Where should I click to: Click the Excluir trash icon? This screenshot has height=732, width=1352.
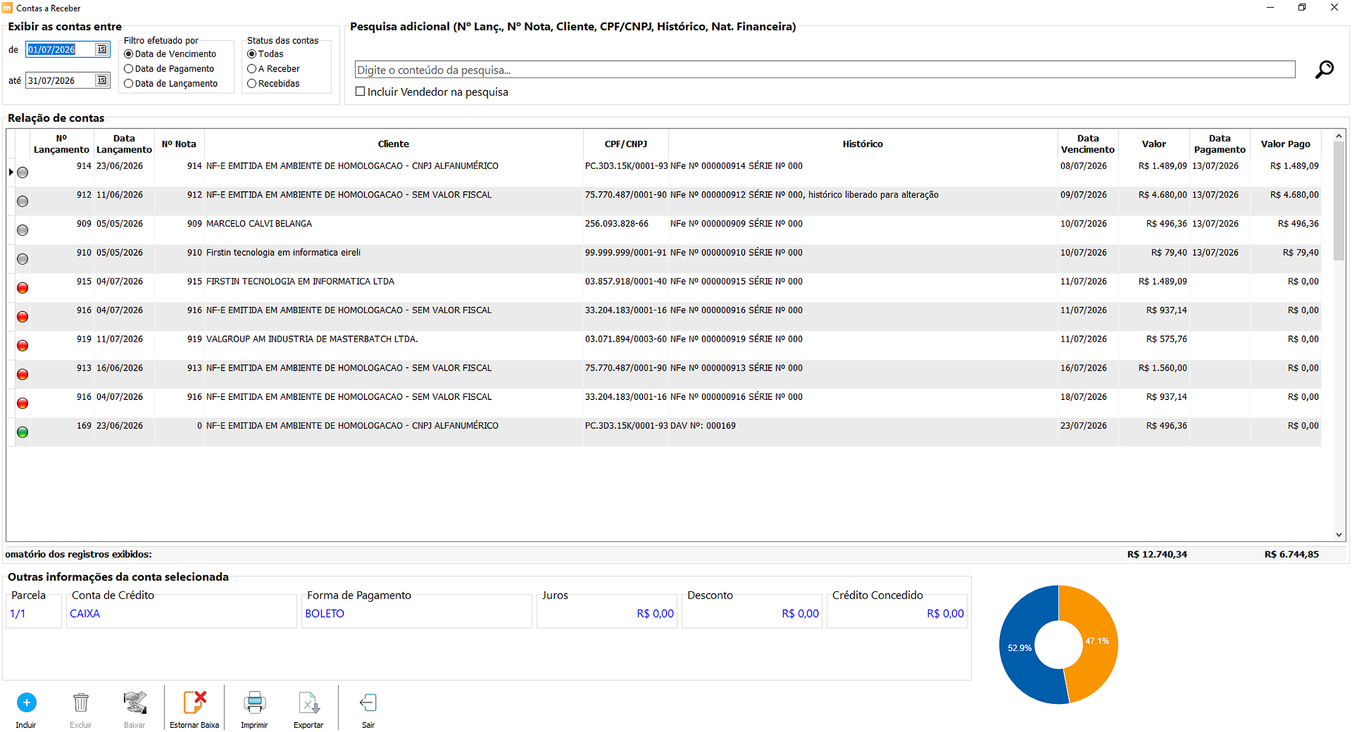80,702
